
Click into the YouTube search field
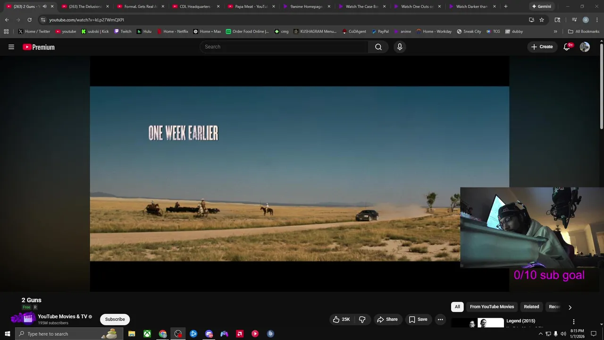tap(284, 47)
